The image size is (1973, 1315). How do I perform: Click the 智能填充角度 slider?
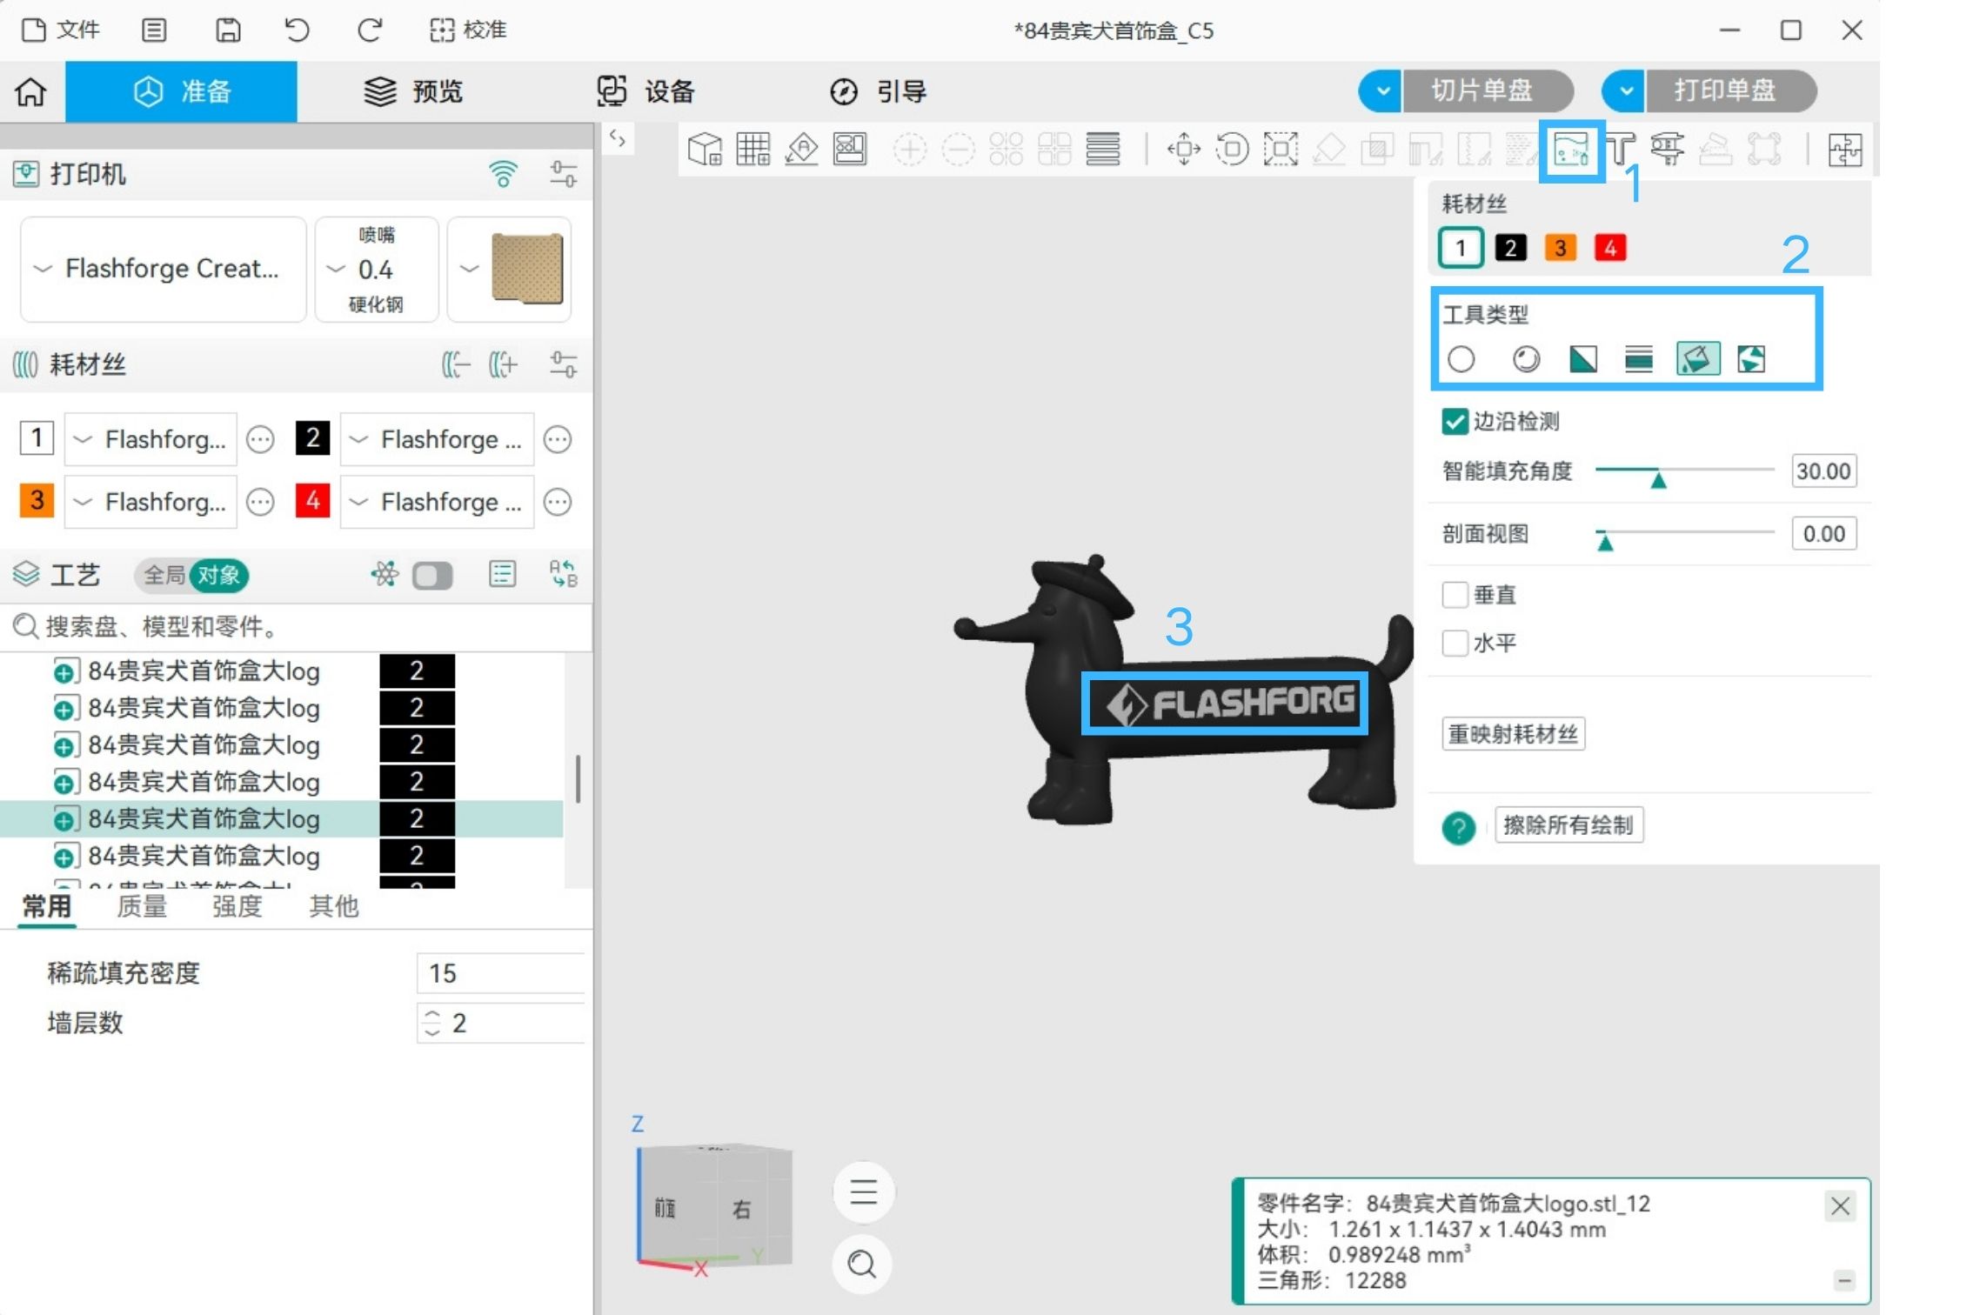[x=1684, y=471]
